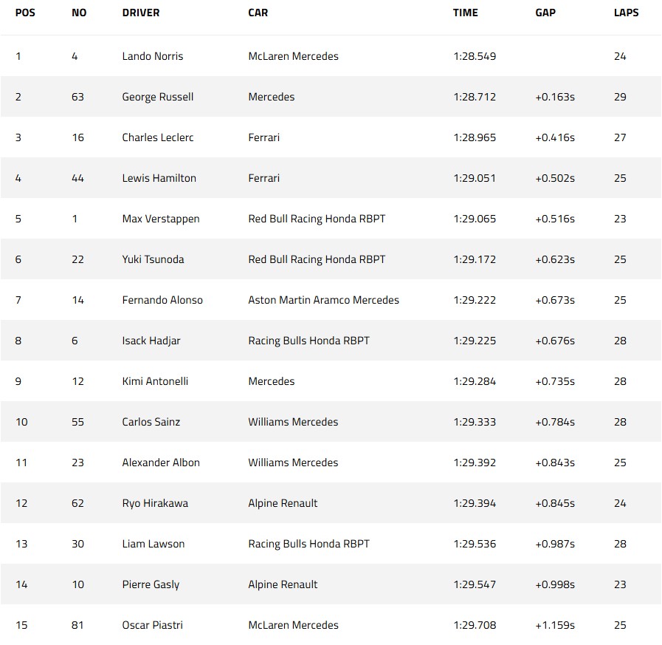Select Pierre Gasly time 1:29.547
This screenshot has width=662, height=645.
[x=475, y=584]
